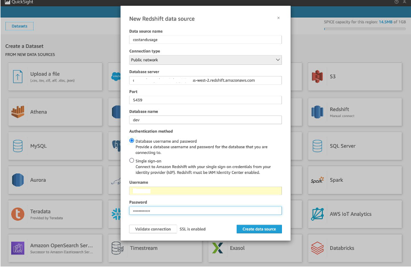
Task: Pick the Aurora data source icon
Action: point(18,180)
